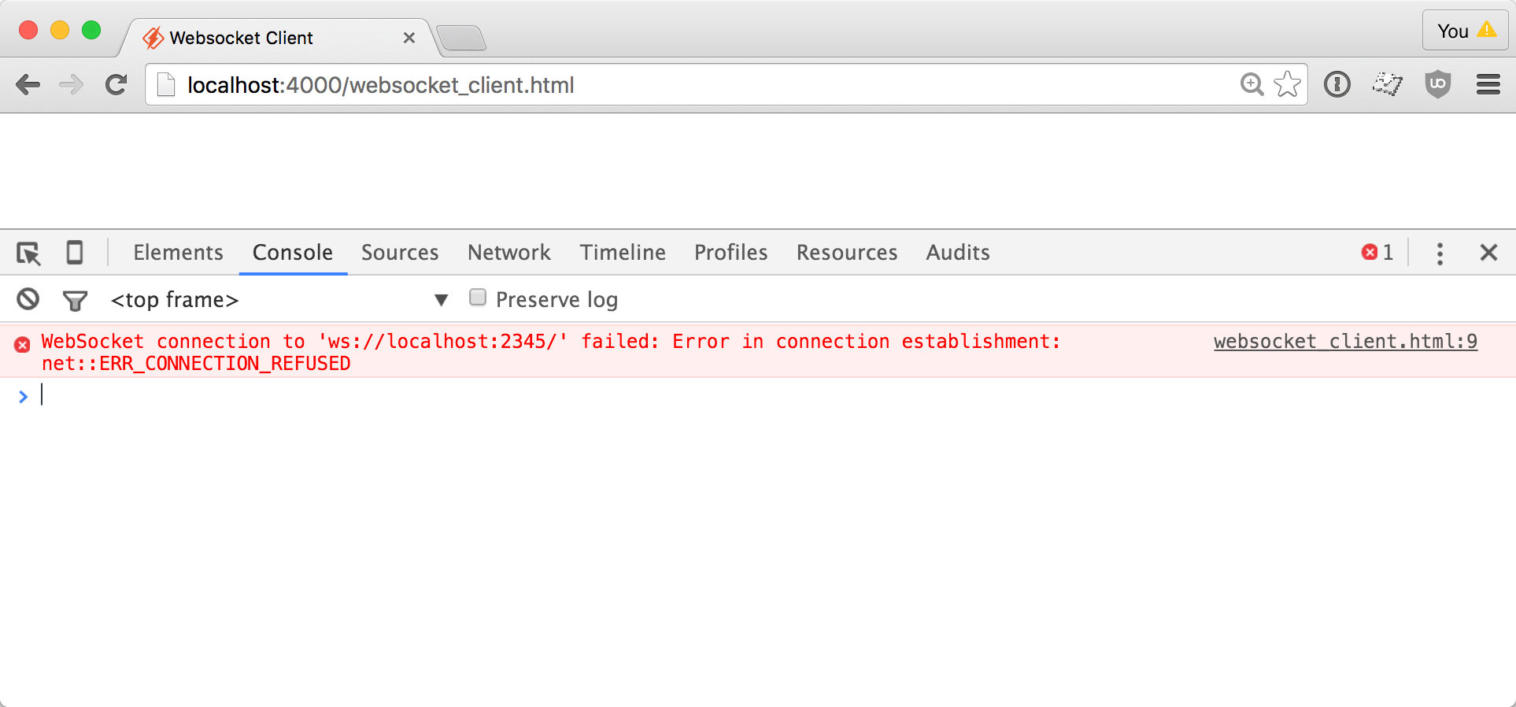The width and height of the screenshot is (1516, 707).
Task: Clear the console output
Action: [x=28, y=299]
